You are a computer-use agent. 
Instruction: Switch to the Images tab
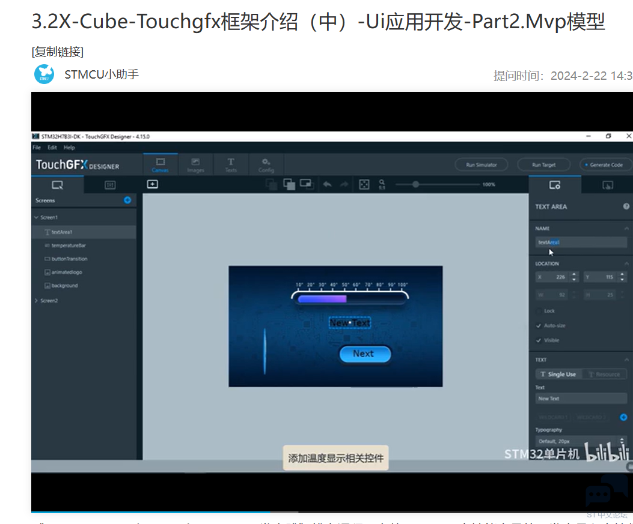(x=195, y=165)
